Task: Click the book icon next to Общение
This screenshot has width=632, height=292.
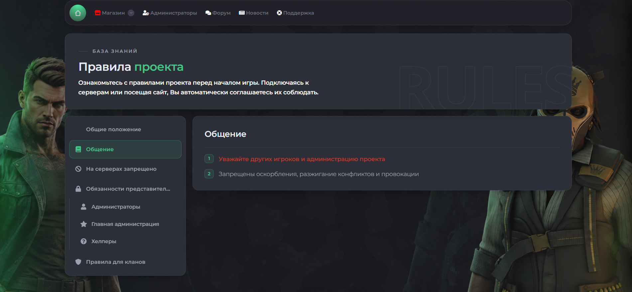Action: click(x=78, y=149)
